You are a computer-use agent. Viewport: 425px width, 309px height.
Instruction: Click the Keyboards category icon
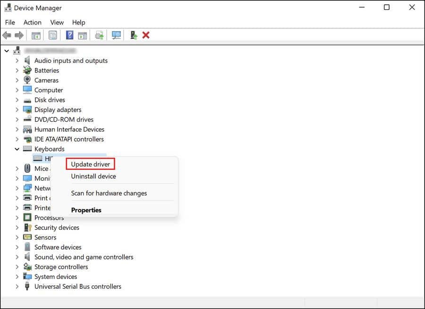click(27, 149)
